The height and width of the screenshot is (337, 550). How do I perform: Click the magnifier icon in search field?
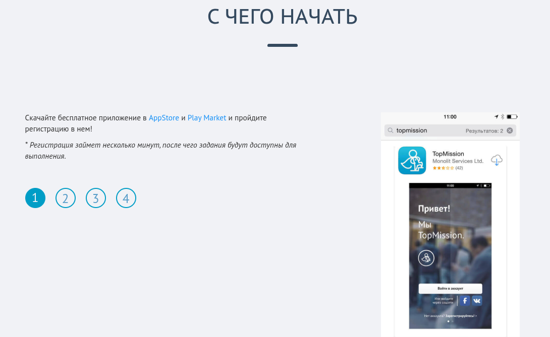click(x=391, y=130)
